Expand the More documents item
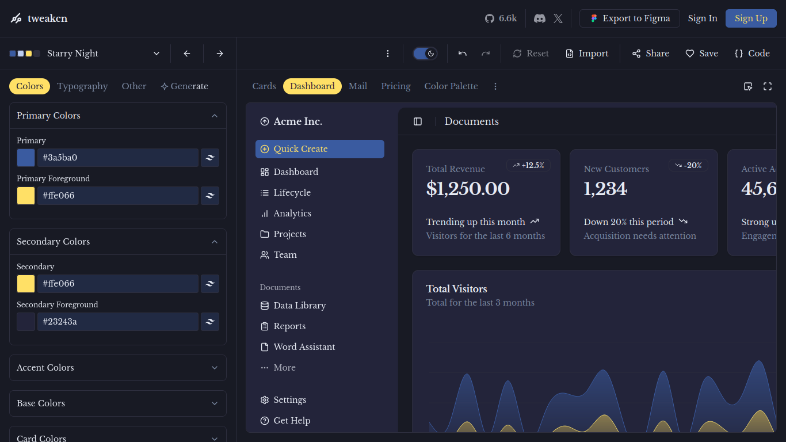The width and height of the screenshot is (786, 442). click(320, 368)
